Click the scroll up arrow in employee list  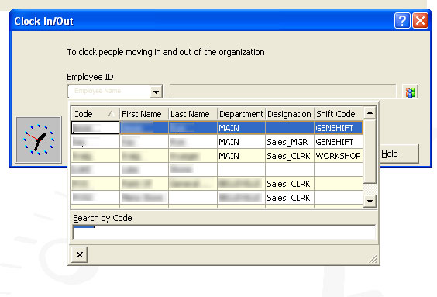coord(370,112)
